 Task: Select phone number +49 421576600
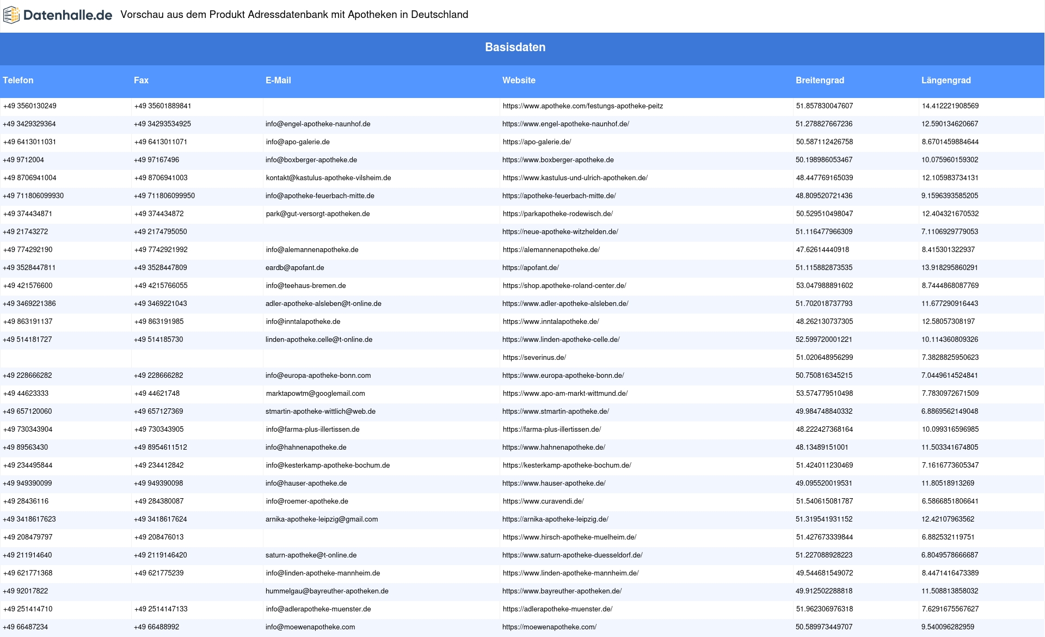[x=28, y=286]
